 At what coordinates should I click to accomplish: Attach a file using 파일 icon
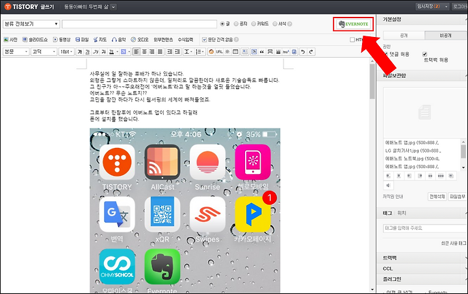82,40
